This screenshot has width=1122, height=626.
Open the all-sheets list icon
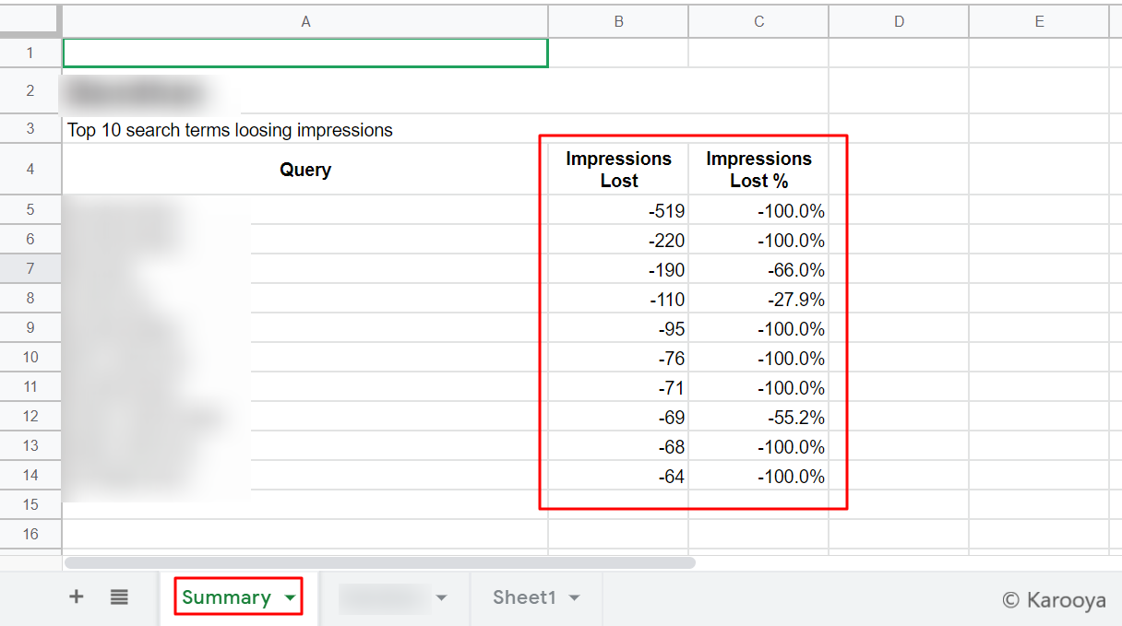coord(119,597)
